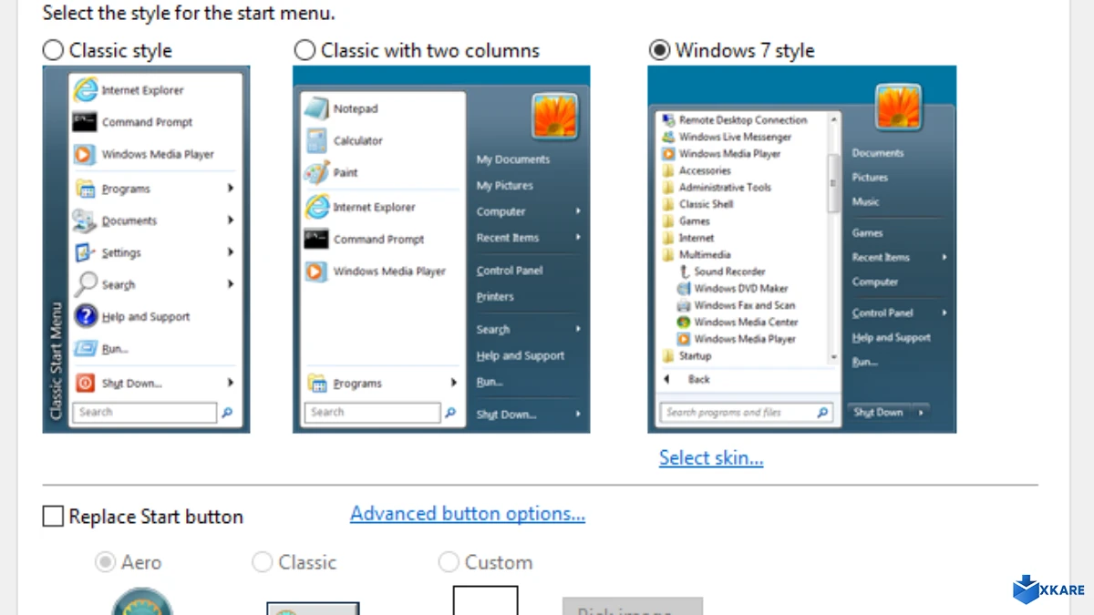Click Internet Explorer icon in Classic style preview

pyautogui.click(x=85, y=89)
